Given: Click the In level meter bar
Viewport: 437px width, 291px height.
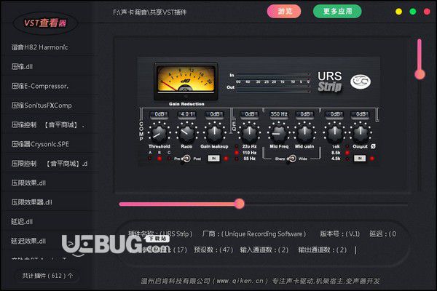Looking at the screenshot, I should [273, 75].
